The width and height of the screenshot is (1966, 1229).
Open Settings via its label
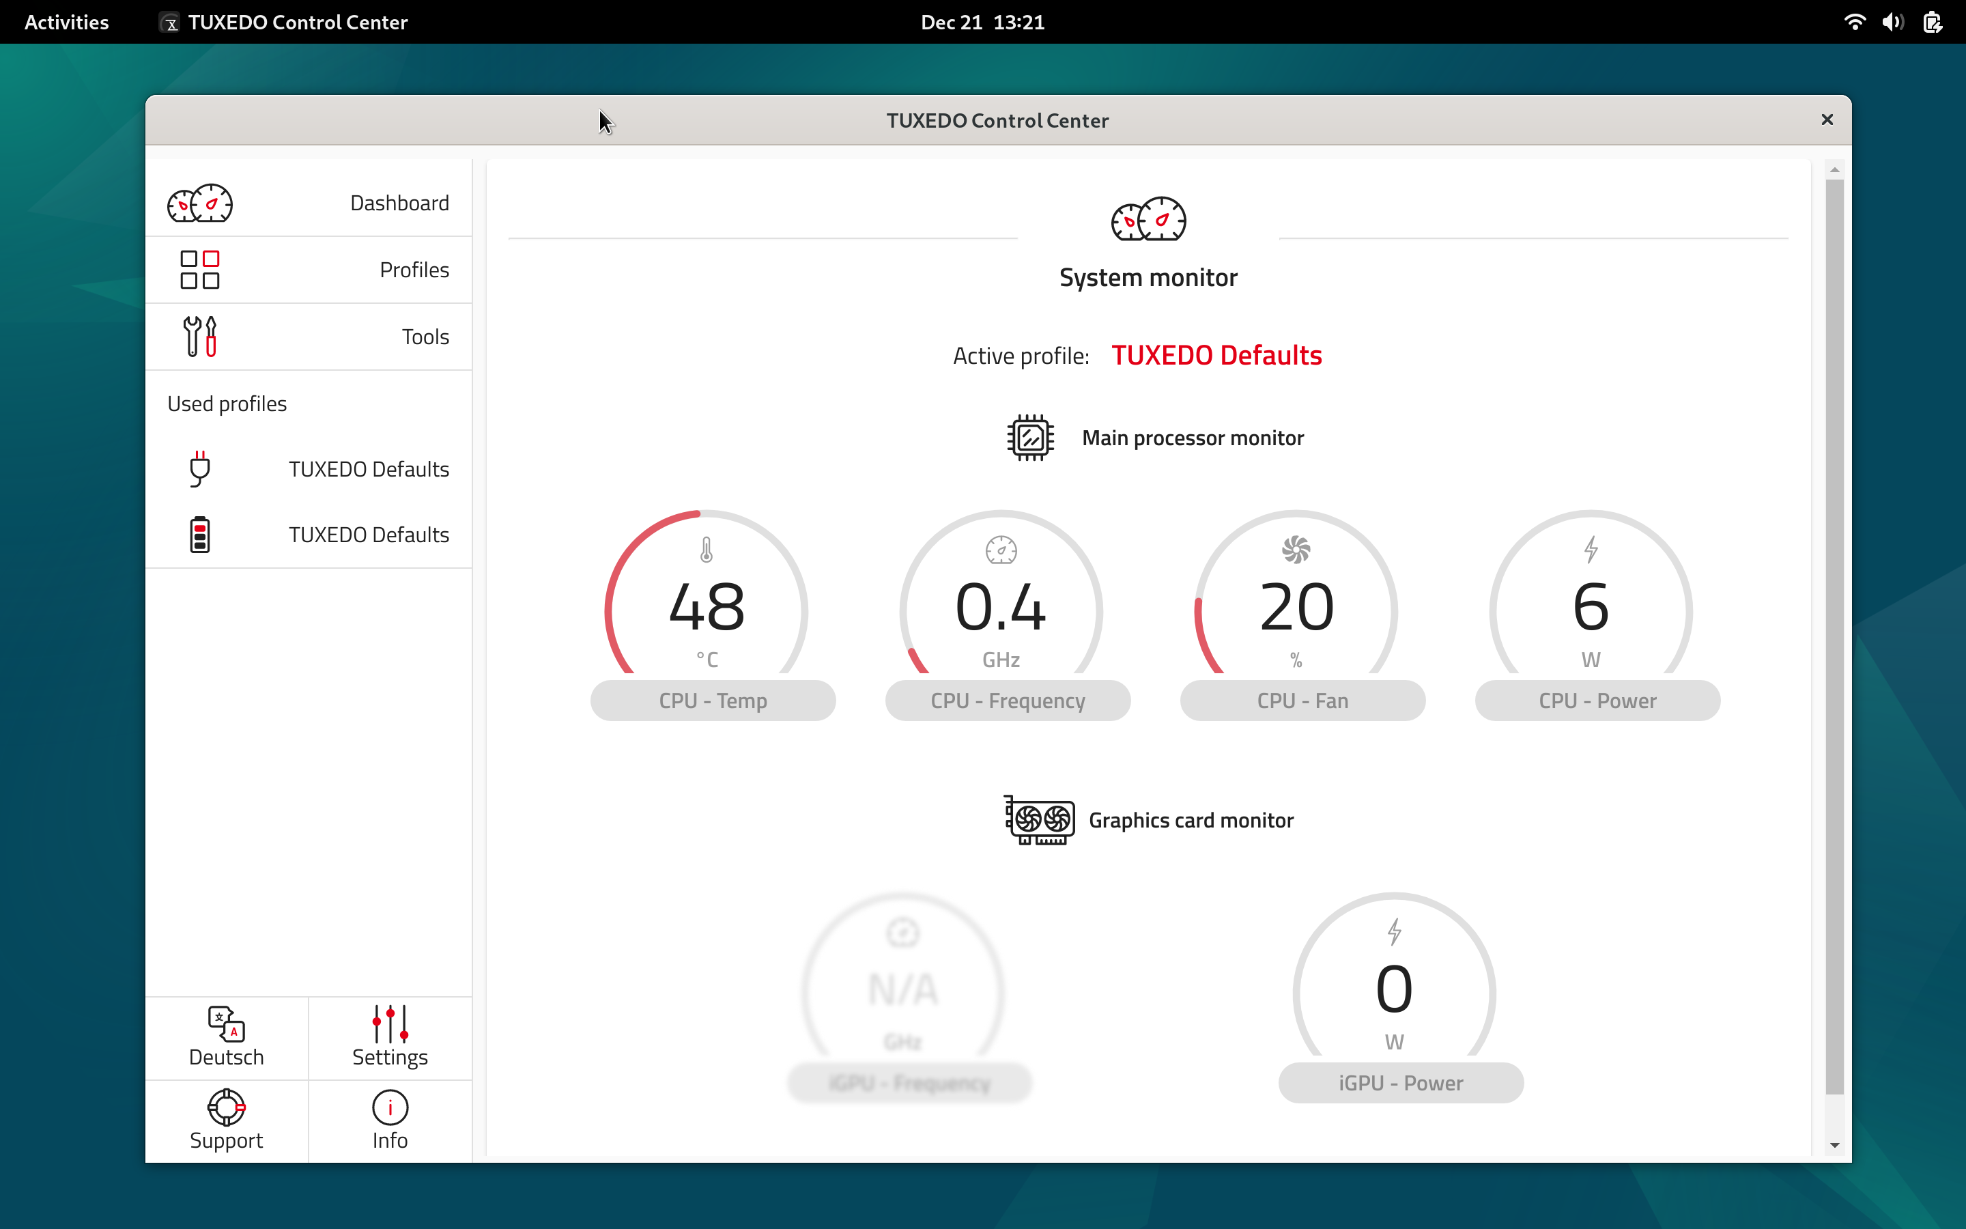coord(390,1057)
